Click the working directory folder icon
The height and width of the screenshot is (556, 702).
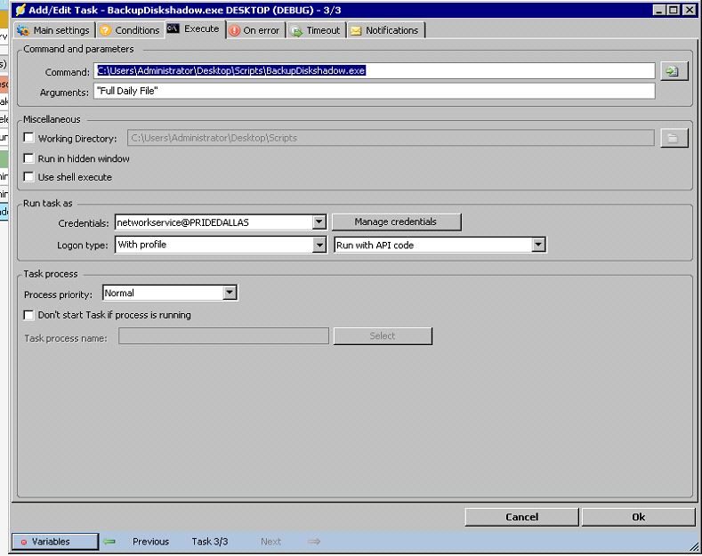pos(674,138)
